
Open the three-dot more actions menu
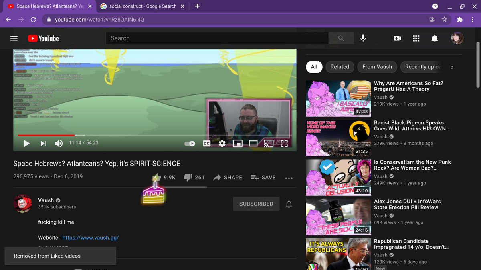point(289,178)
